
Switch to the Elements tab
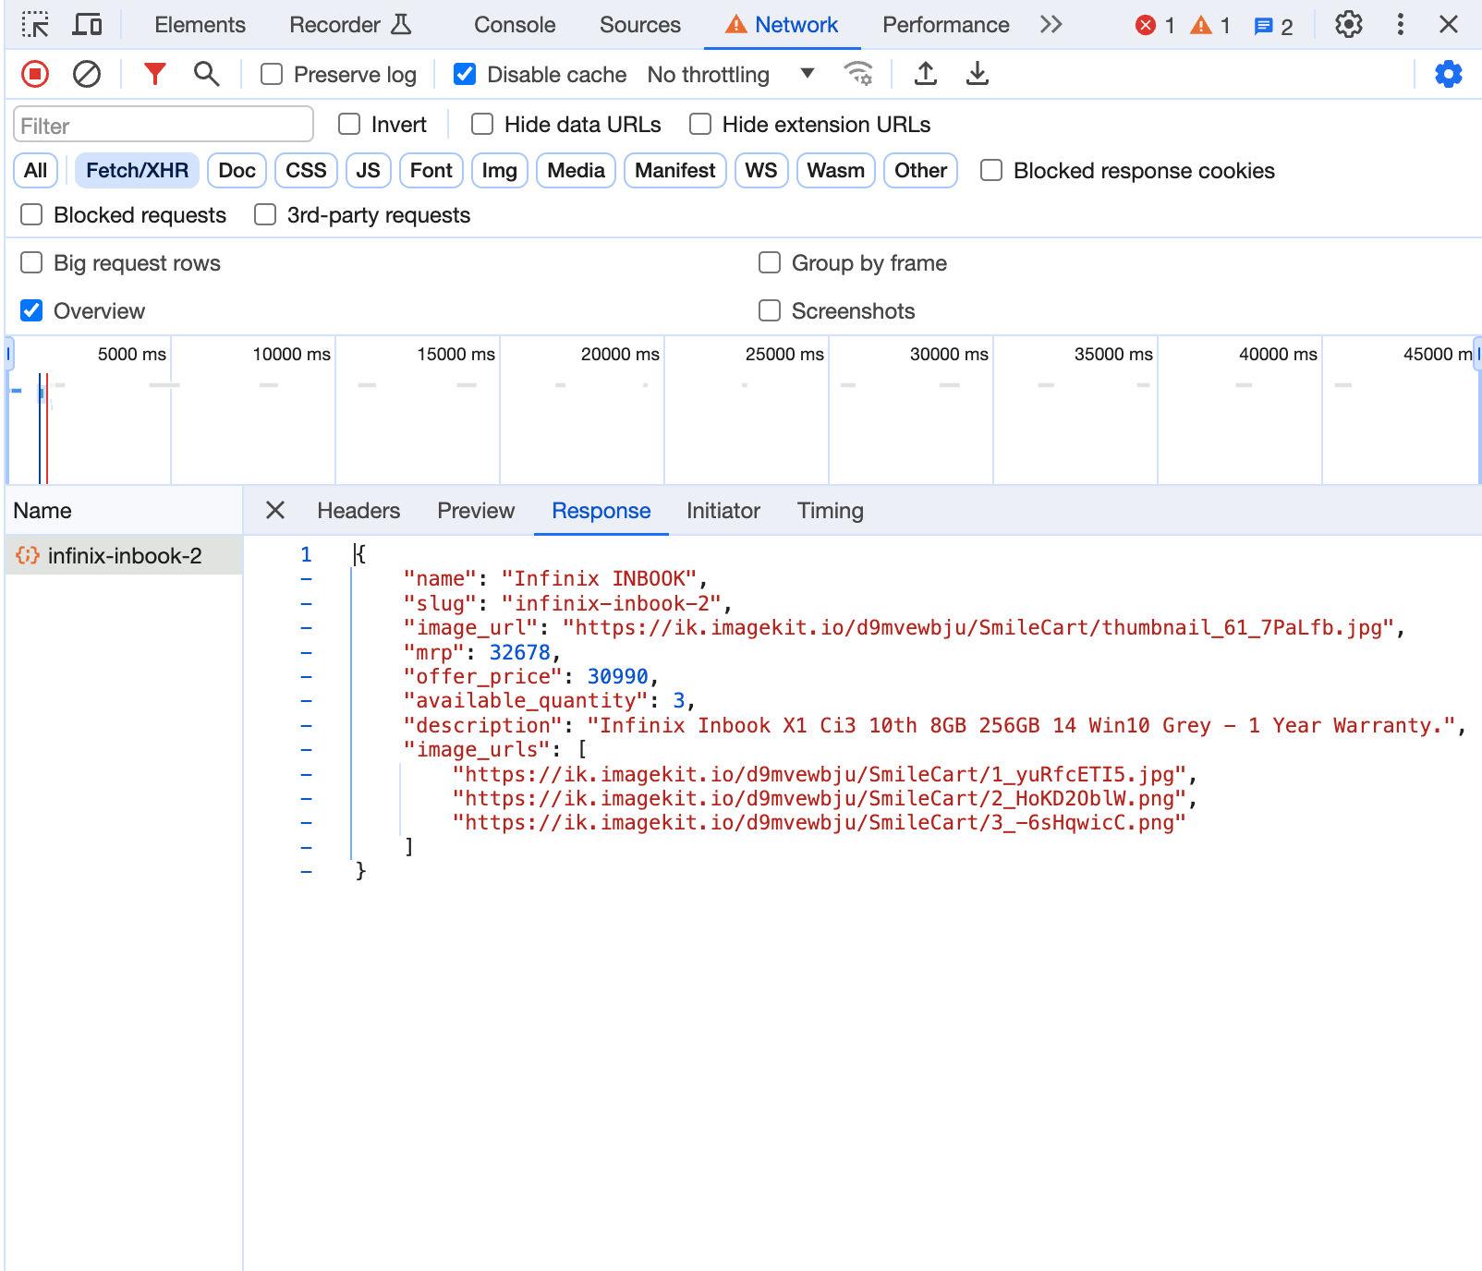point(200,25)
